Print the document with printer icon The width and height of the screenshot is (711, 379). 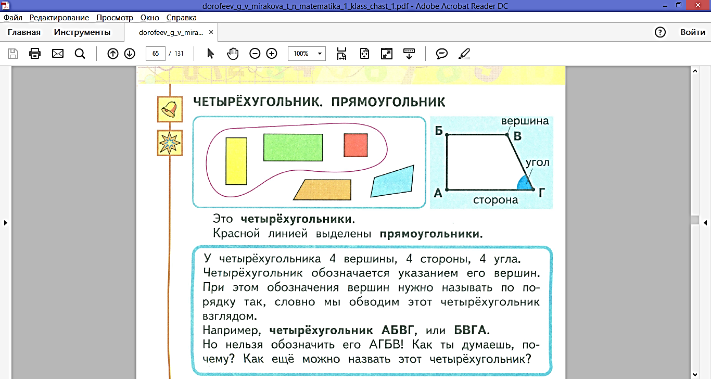point(35,53)
